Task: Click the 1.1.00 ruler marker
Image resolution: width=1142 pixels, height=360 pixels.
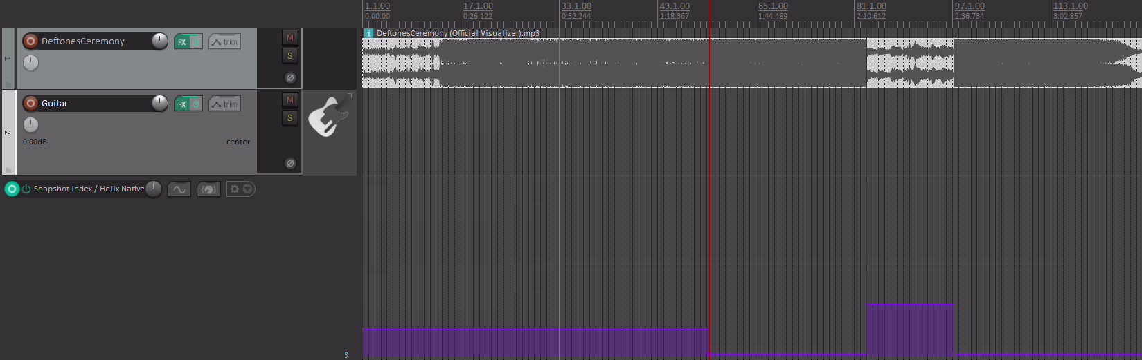Action: click(x=377, y=6)
